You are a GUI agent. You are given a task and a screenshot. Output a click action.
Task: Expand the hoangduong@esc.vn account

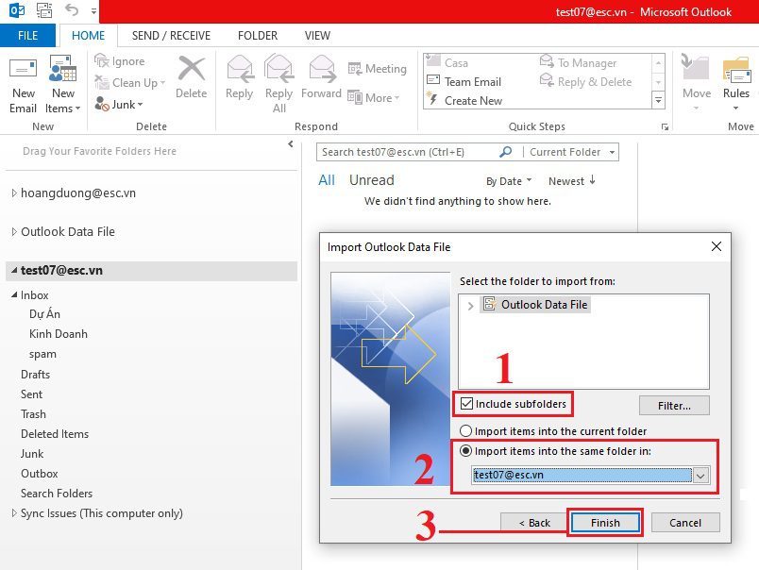pyautogui.click(x=14, y=193)
